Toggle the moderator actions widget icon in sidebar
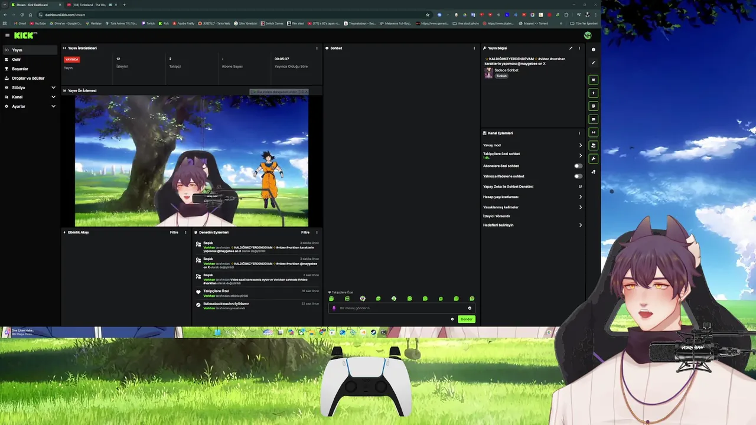The height and width of the screenshot is (425, 756). pos(594,145)
